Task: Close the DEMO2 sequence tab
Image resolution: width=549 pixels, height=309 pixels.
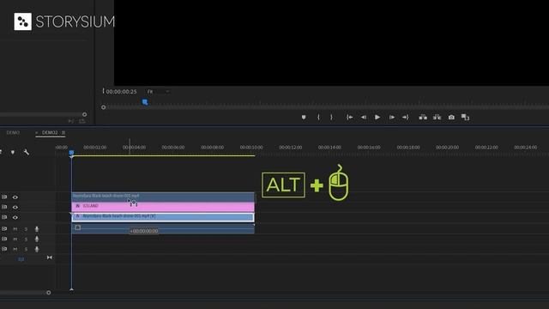Action: pos(37,132)
